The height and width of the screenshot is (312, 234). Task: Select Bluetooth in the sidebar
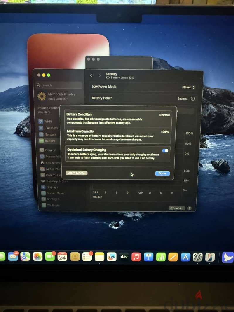point(49,128)
